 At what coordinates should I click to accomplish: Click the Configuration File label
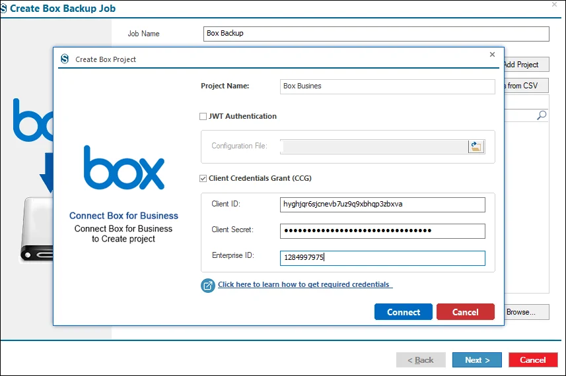coord(239,146)
